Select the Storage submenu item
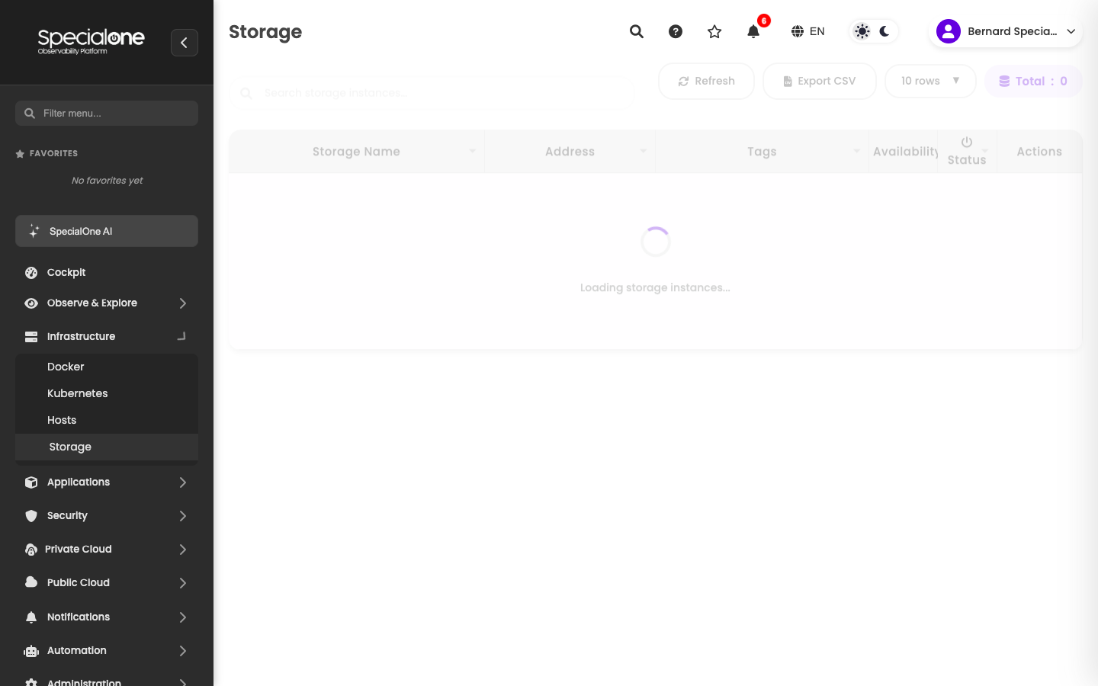This screenshot has height=686, width=1098. point(107,447)
